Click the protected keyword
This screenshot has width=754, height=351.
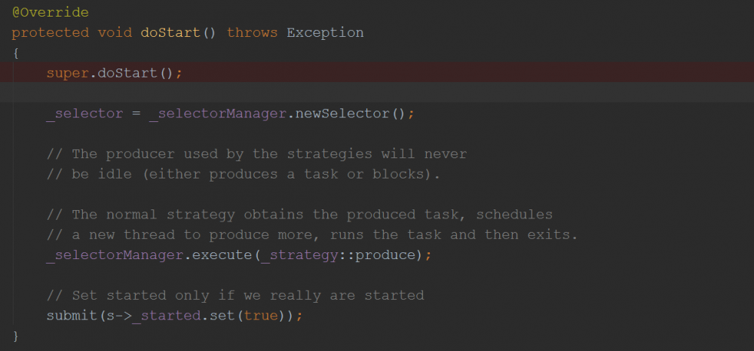(48, 33)
